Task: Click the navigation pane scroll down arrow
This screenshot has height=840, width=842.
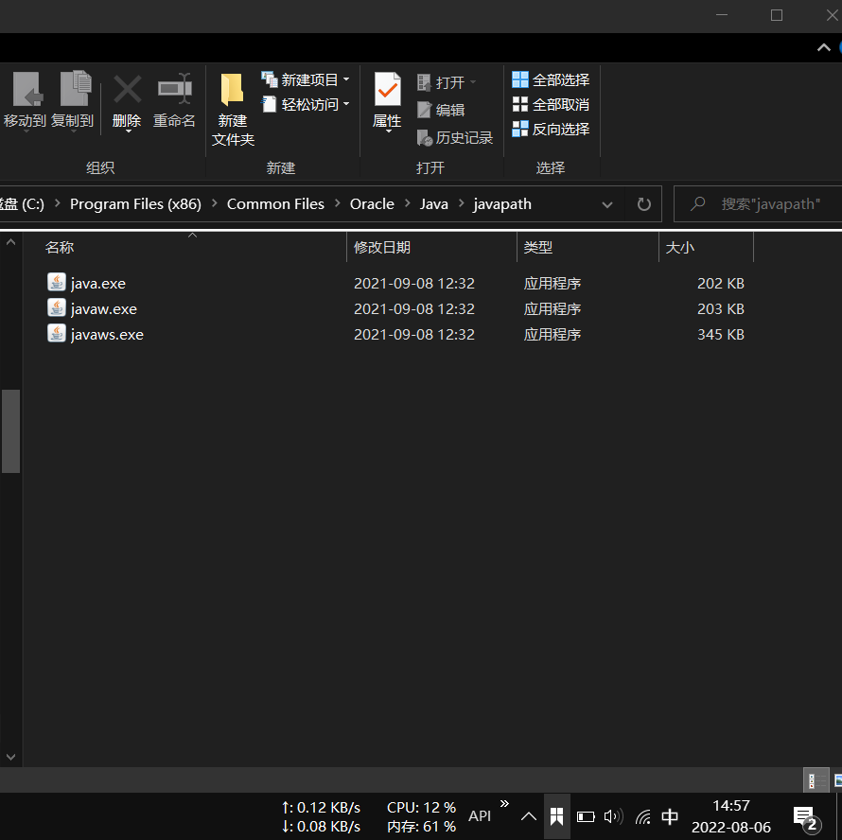Action: click(x=10, y=758)
